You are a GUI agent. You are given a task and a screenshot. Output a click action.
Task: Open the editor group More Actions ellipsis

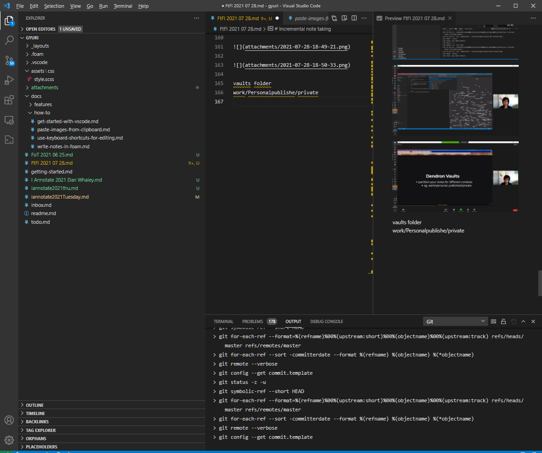[364, 18]
